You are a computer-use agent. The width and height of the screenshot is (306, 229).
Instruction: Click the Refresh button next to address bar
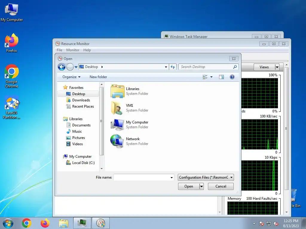[x=173, y=67]
